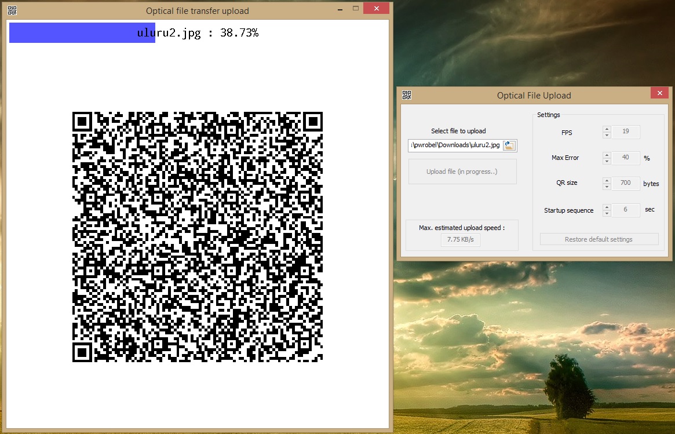Click the 7.75 KB/s upload speed field

click(x=460, y=240)
